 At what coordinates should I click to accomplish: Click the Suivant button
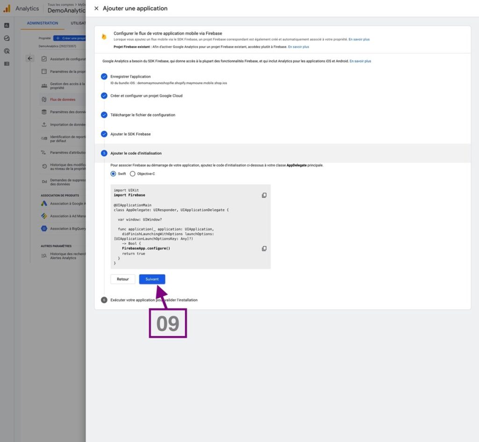[152, 279]
